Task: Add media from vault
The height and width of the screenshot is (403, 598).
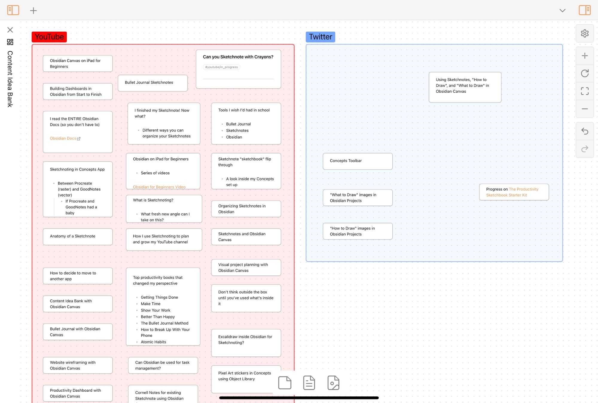Action: pyautogui.click(x=333, y=383)
